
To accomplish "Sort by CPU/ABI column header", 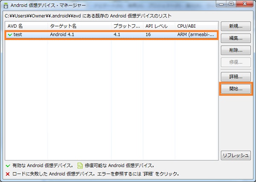I will (197, 26).
